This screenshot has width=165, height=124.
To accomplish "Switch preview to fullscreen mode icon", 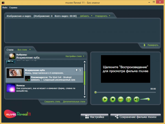I will point(129,99).
